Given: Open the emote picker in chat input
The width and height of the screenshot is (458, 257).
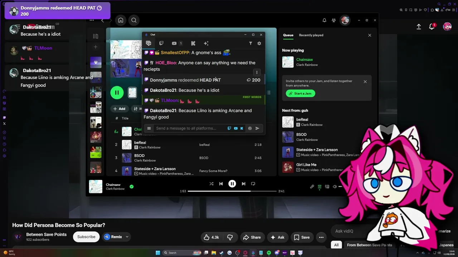Looking at the screenshot, I should pyautogui.click(x=250, y=128).
